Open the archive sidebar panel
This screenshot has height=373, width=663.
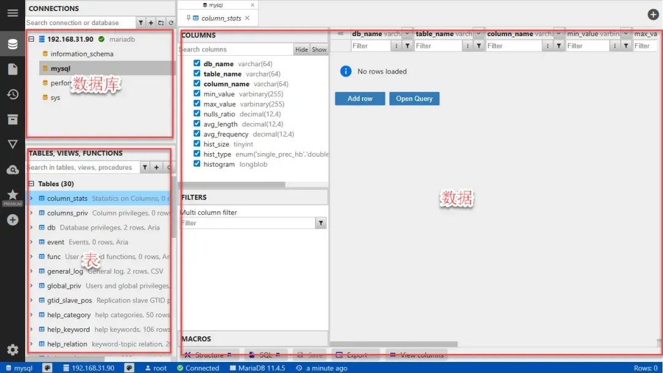click(x=12, y=119)
